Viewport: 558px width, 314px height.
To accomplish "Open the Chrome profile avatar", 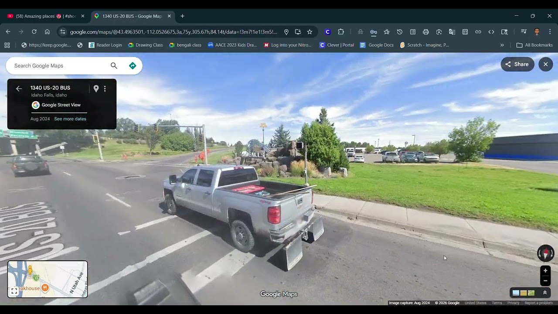I will [x=537, y=32].
